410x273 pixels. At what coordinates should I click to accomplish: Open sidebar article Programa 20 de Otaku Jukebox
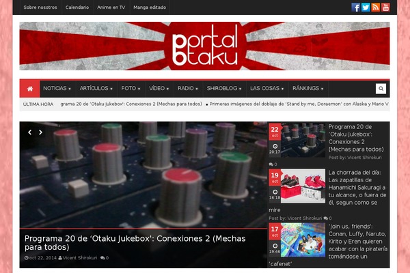point(356,138)
